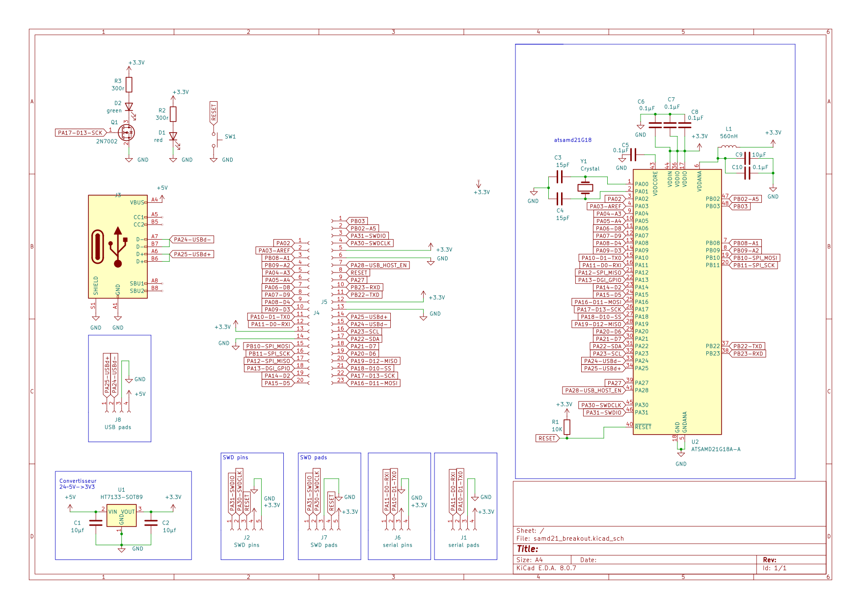Select the R3 300r resistor symbol
This screenshot has width=861, height=609.
coord(129,84)
